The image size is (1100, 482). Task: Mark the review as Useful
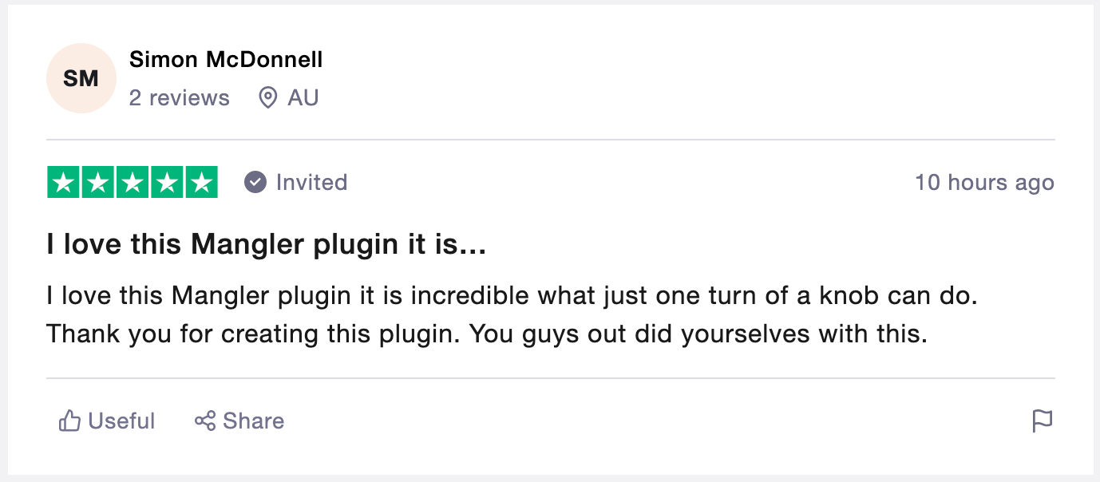coord(121,421)
